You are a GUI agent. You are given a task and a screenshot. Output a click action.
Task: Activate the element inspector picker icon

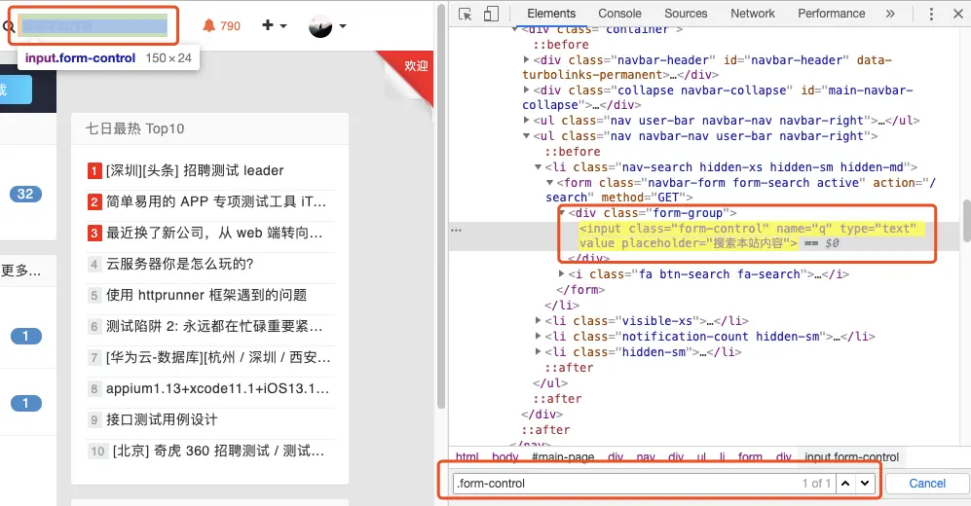(x=466, y=14)
